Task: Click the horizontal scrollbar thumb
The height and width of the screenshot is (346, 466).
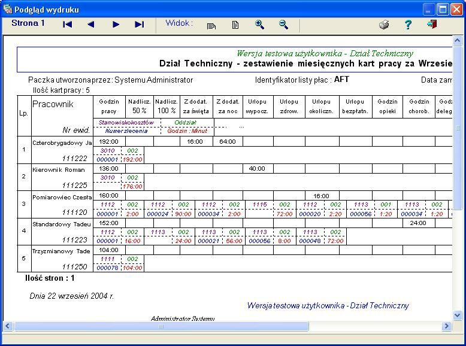Action: click(x=161, y=326)
